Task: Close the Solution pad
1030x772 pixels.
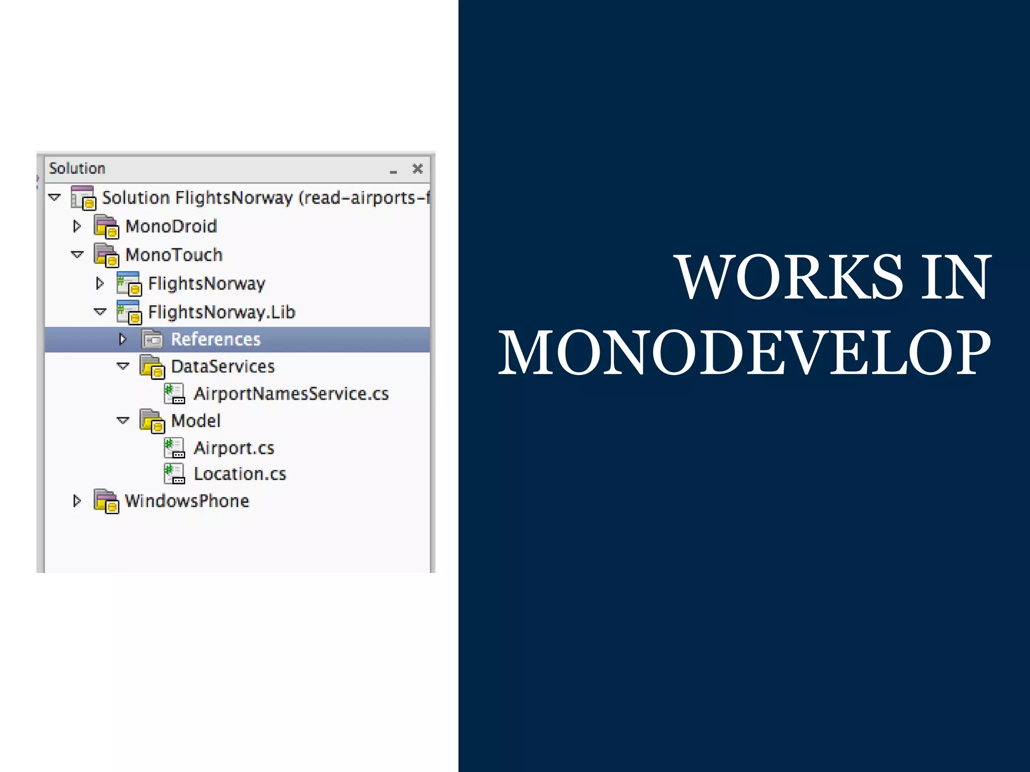Action: tap(417, 169)
